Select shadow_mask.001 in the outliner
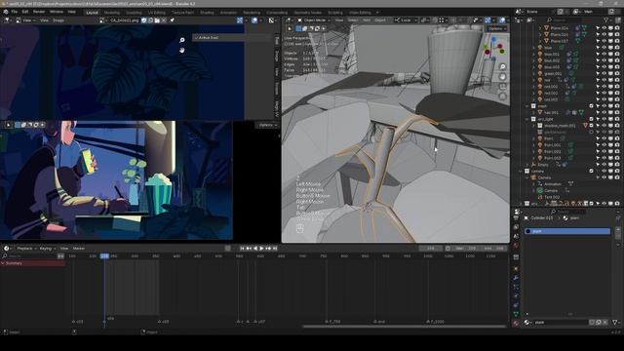The width and height of the screenshot is (624, 351). 560,126
